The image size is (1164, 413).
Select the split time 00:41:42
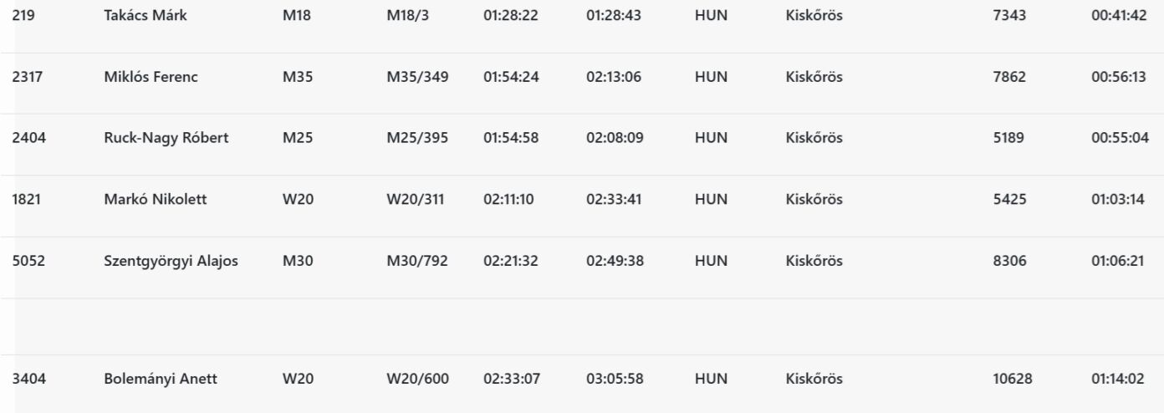(x=1120, y=16)
